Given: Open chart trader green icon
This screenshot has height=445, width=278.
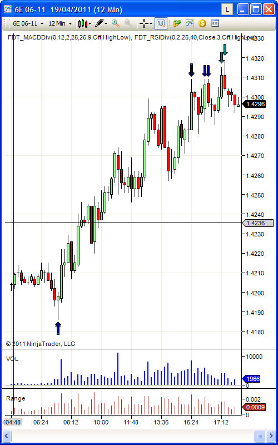Looking at the screenshot, I should point(177,23).
